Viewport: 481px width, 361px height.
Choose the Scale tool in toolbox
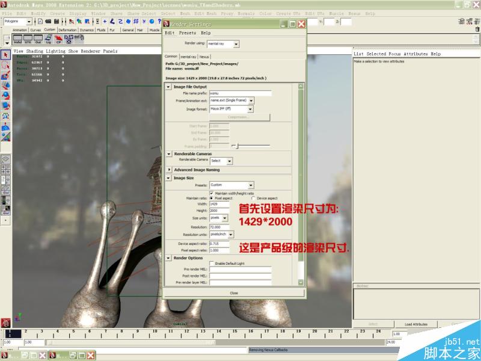click(x=5, y=106)
